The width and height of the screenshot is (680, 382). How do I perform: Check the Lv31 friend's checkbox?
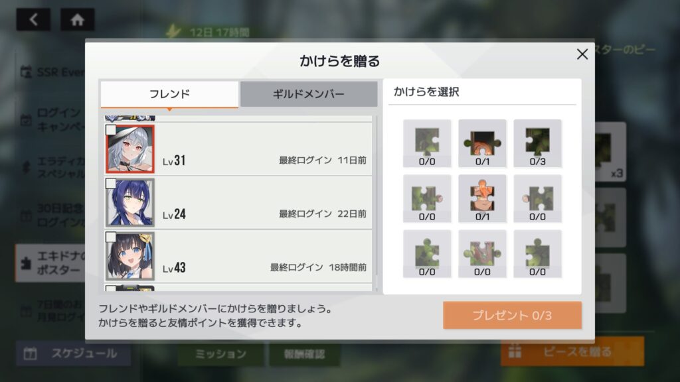[x=111, y=130]
